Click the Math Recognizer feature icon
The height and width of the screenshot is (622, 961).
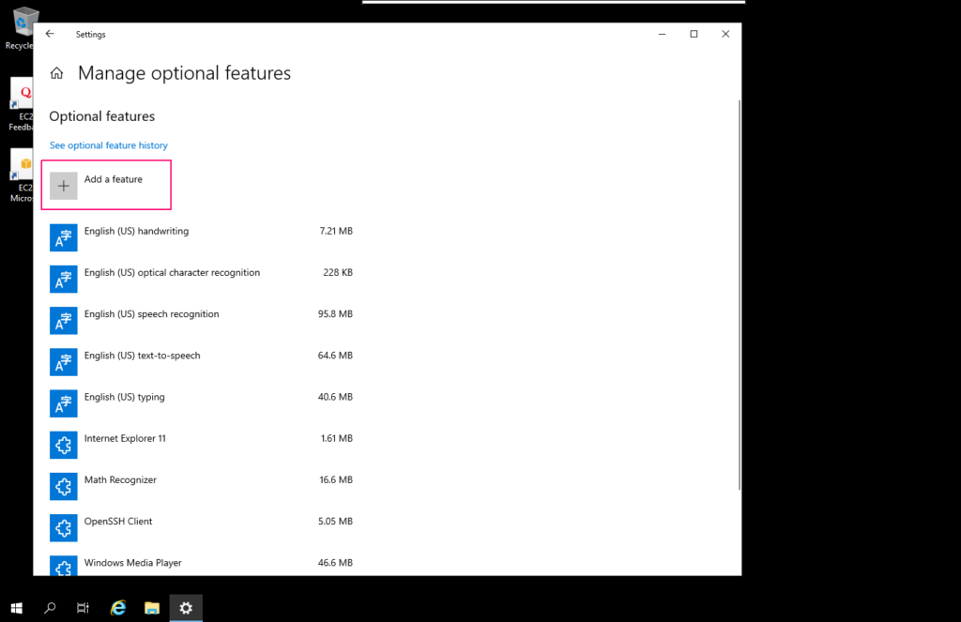pos(64,487)
